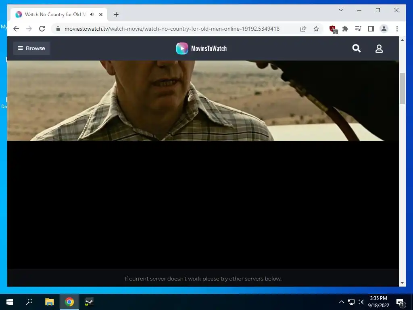Select the Watch No Country for Old Men tab

pyautogui.click(x=59, y=15)
